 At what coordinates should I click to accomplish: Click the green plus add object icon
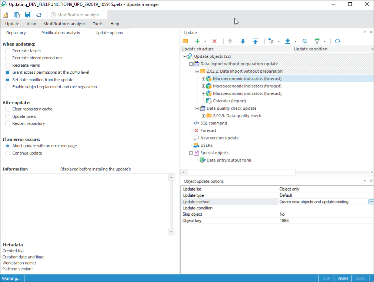(x=197, y=41)
